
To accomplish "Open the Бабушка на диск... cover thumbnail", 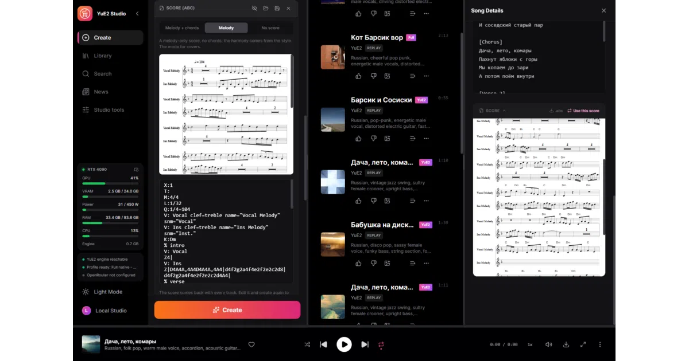I will [333, 244].
